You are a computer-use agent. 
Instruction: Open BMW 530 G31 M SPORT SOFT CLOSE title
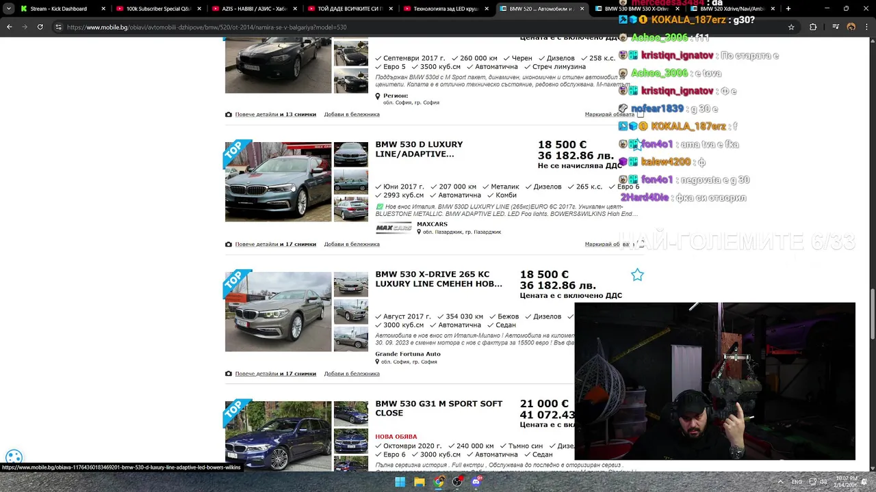click(439, 408)
